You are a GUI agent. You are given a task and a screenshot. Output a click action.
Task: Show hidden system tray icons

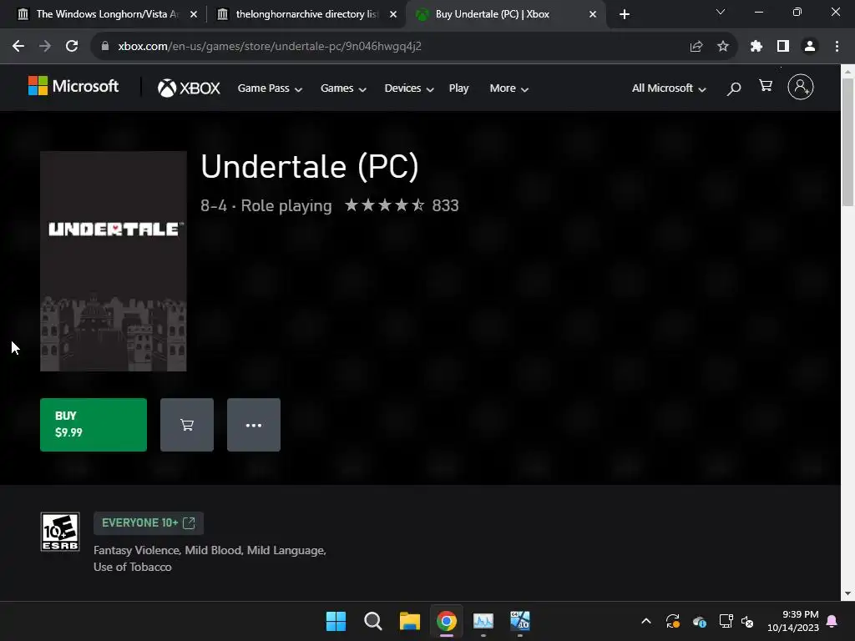(x=646, y=621)
